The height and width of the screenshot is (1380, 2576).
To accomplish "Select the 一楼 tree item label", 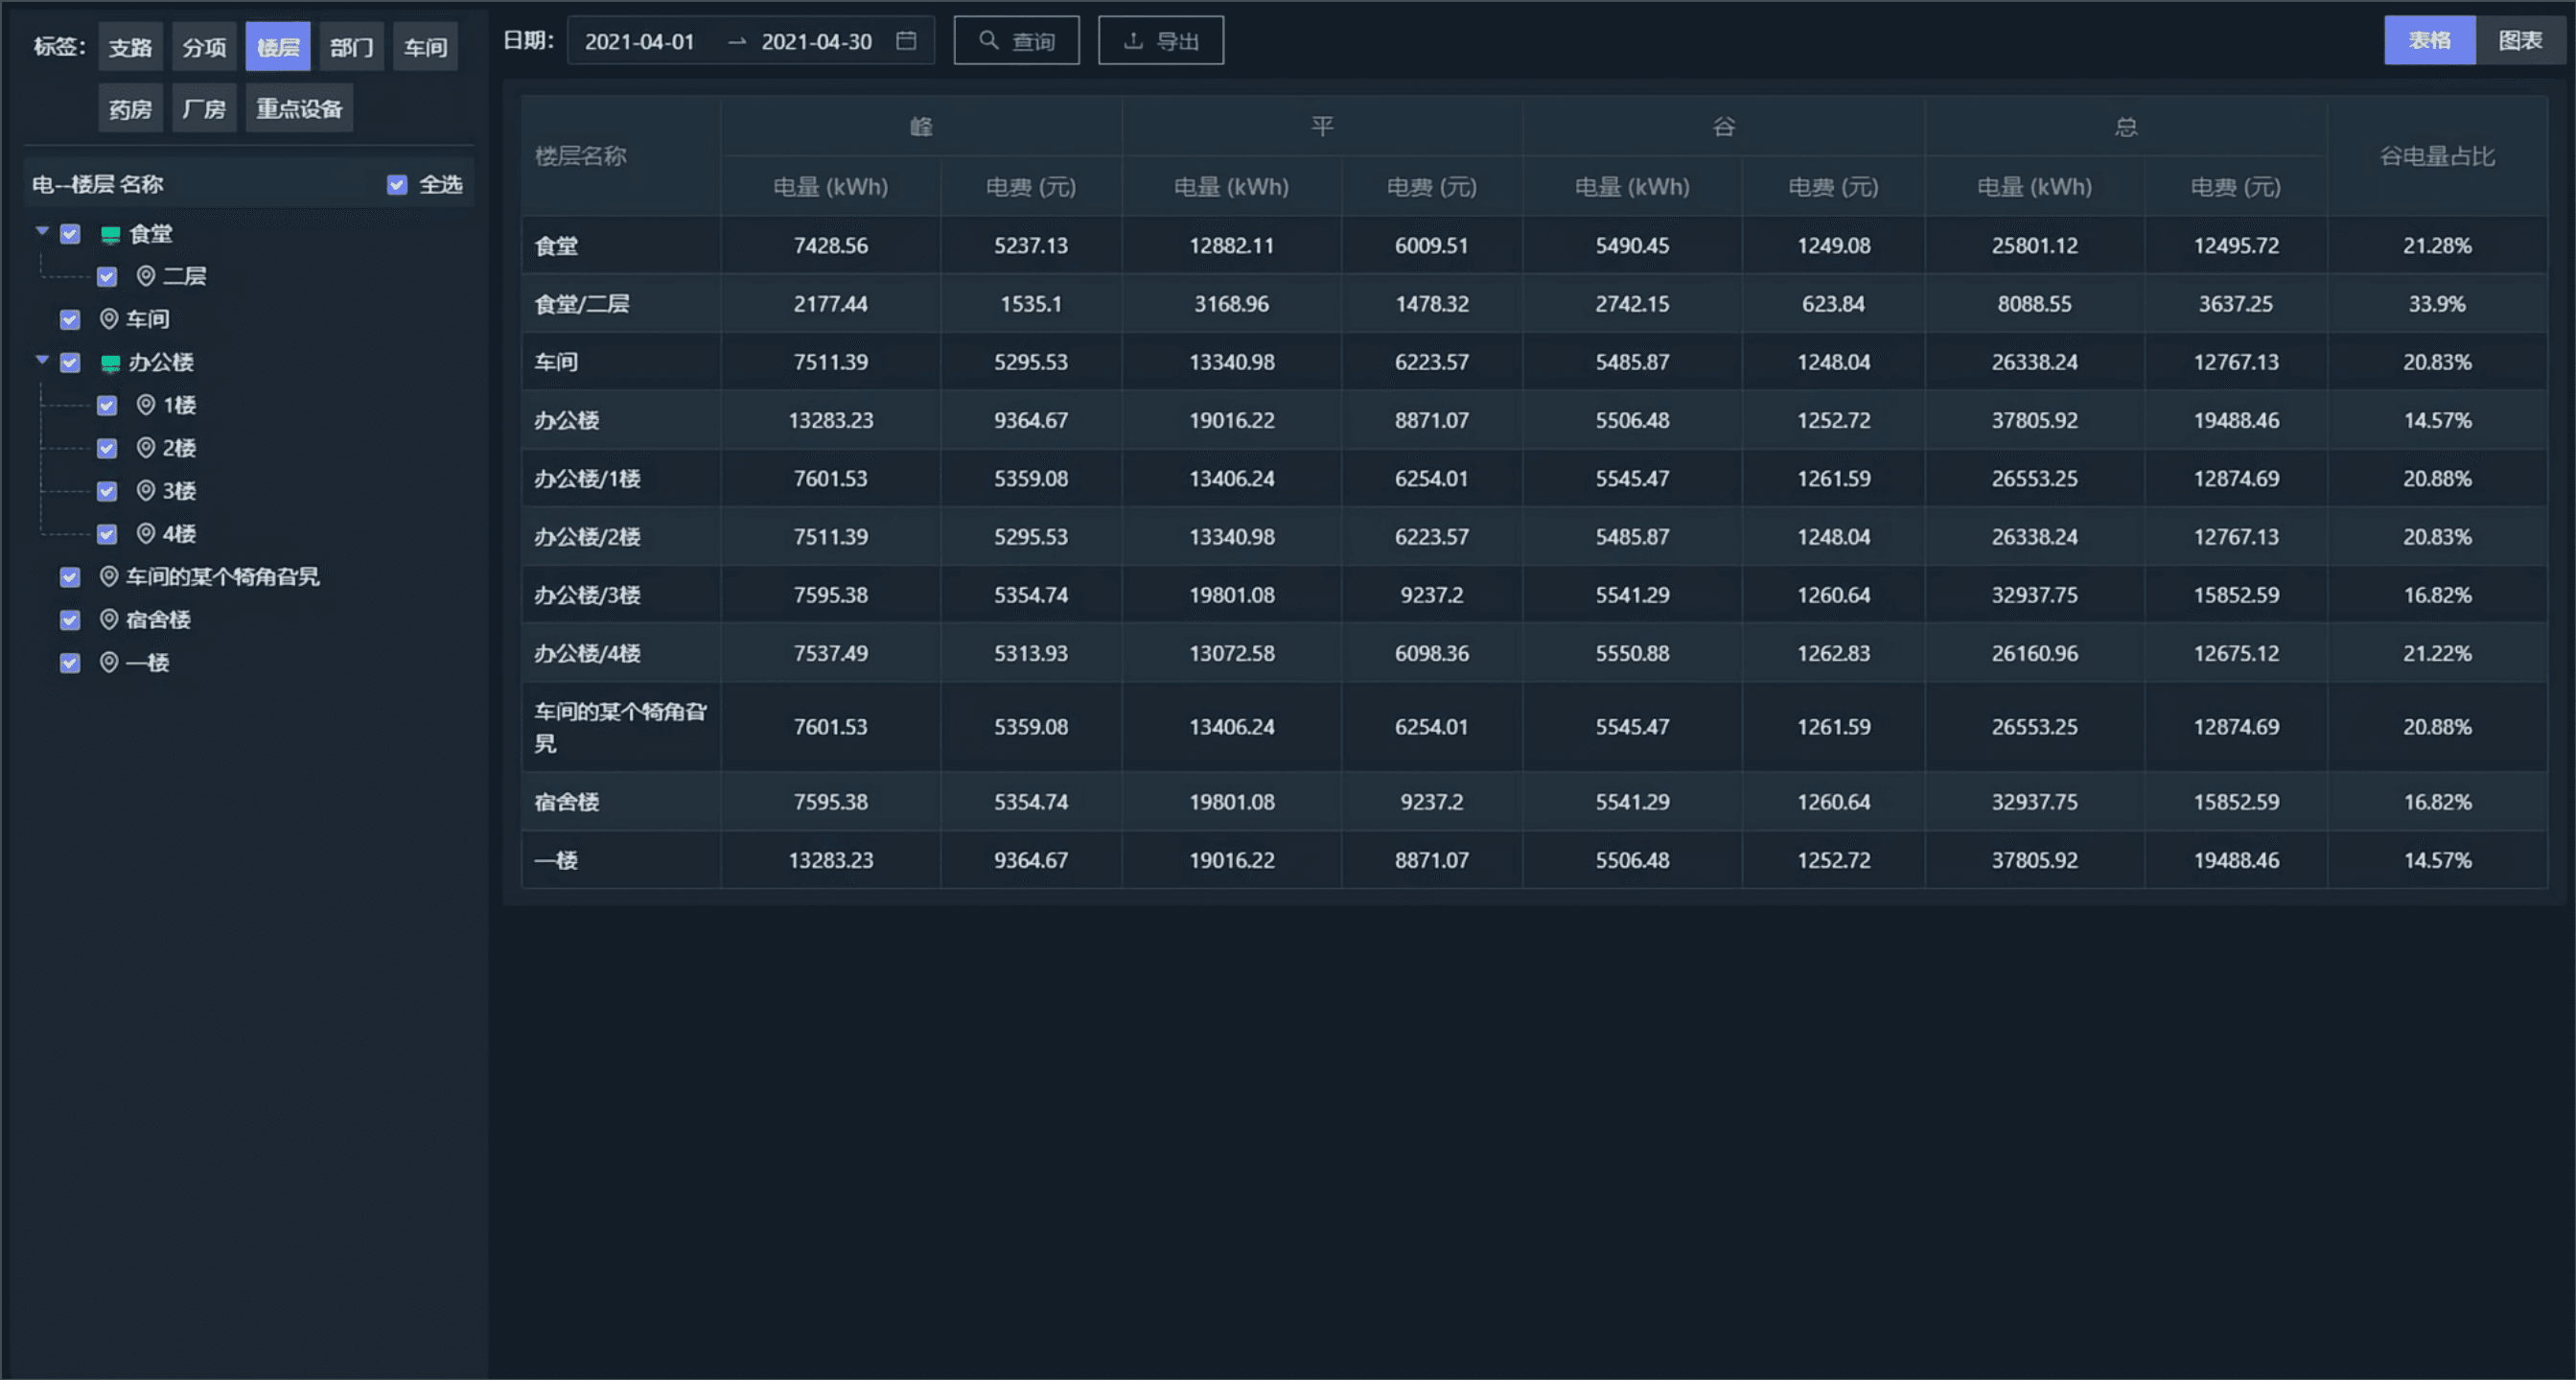I will [147, 663].
